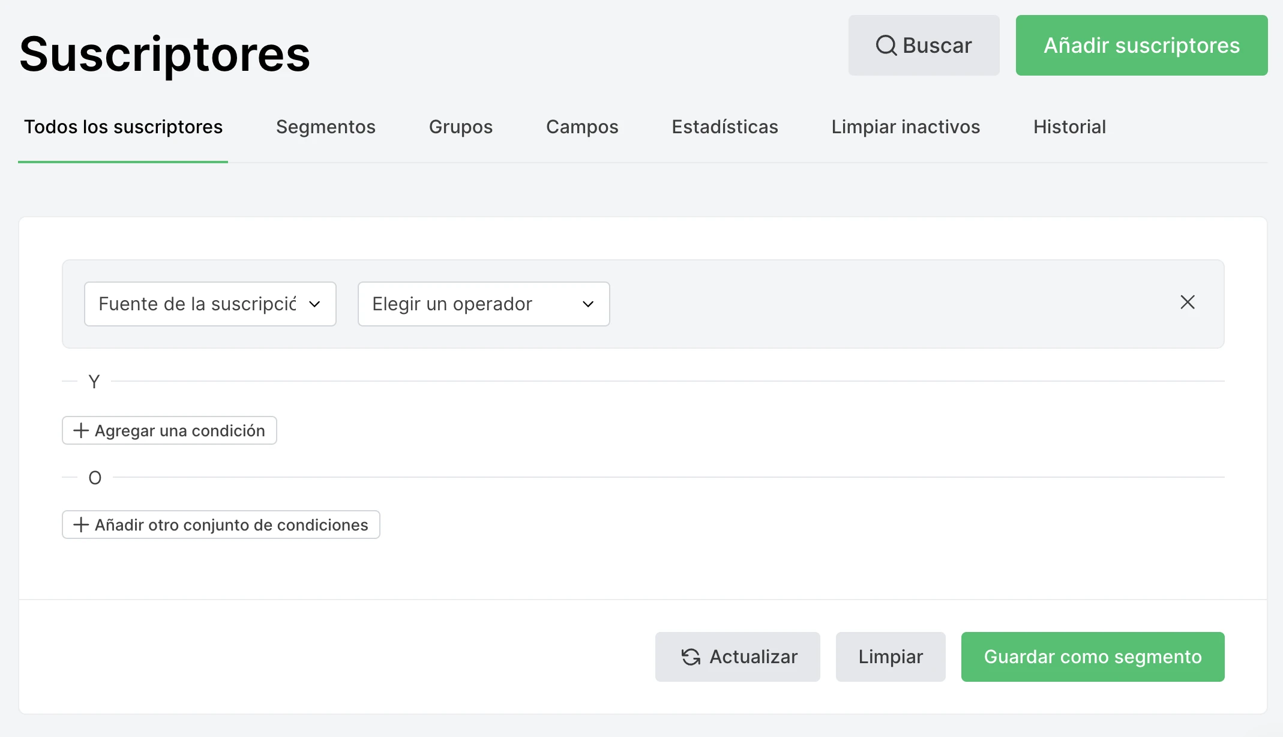Image resolution: width=1283 pixels, height=737 pixels.
Task: View the Estadísticas tab
Action: 724,127
